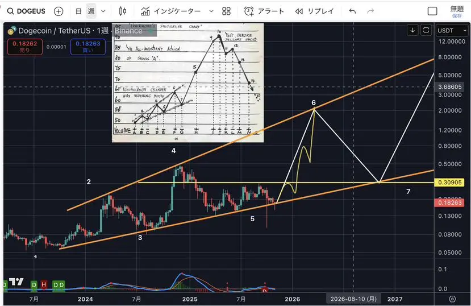The height and width of the screenshot is (306, 471).
Task: Click the down arrow icon atop the chart
Action: pos(412,30)
